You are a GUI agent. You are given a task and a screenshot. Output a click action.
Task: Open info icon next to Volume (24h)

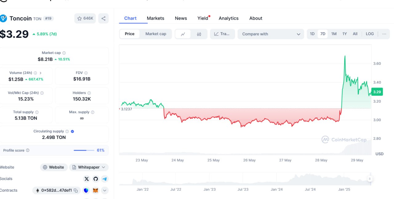pyautogui.click(x=35, y=73)
